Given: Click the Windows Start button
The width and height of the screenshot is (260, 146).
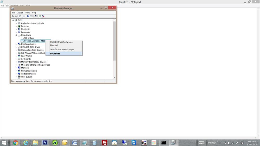Looking at the screenshot, I should click(x=4, y=143).
